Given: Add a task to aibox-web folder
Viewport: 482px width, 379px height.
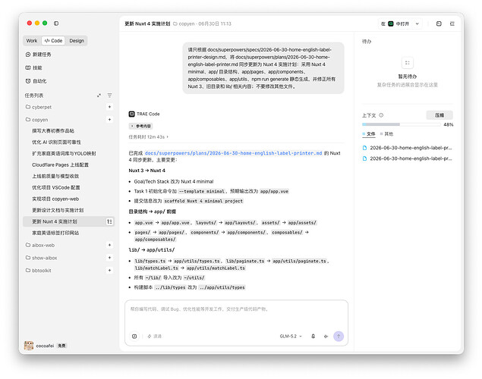Looking at the screenshot, I should (109, 245).
